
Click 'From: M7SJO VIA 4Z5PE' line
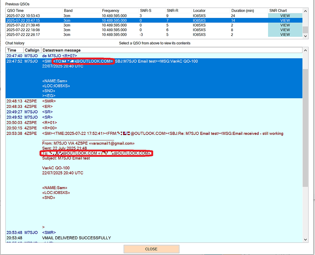coord(88,143)
